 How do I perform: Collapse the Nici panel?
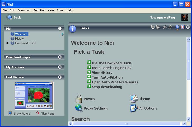(x=60, y=29)
